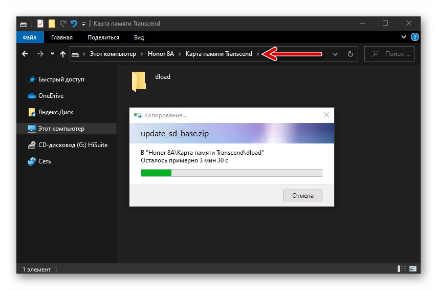
Task: Minimize the Explorer window
Action: [x=362, y=24]
